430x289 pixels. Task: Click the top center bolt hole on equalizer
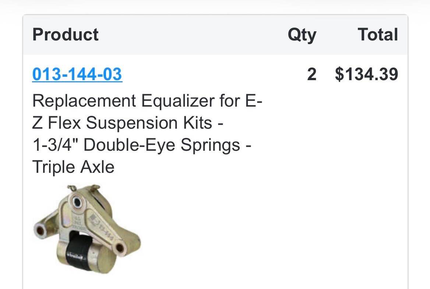(77, 201)
